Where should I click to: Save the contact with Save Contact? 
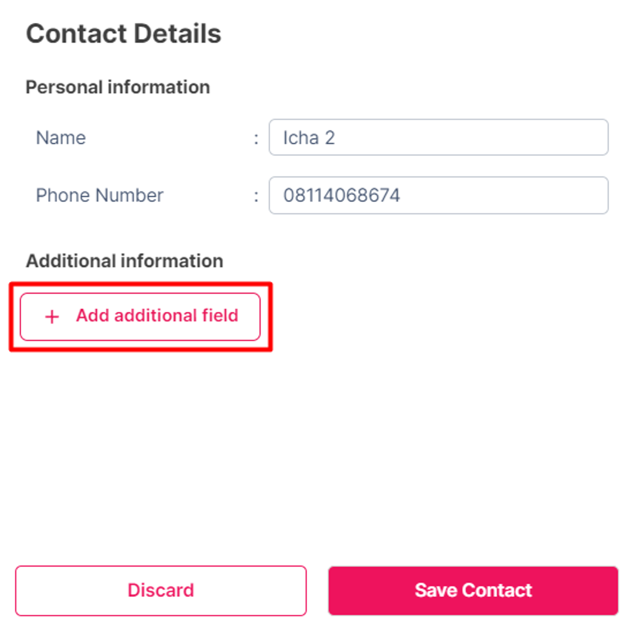(473, 590)
